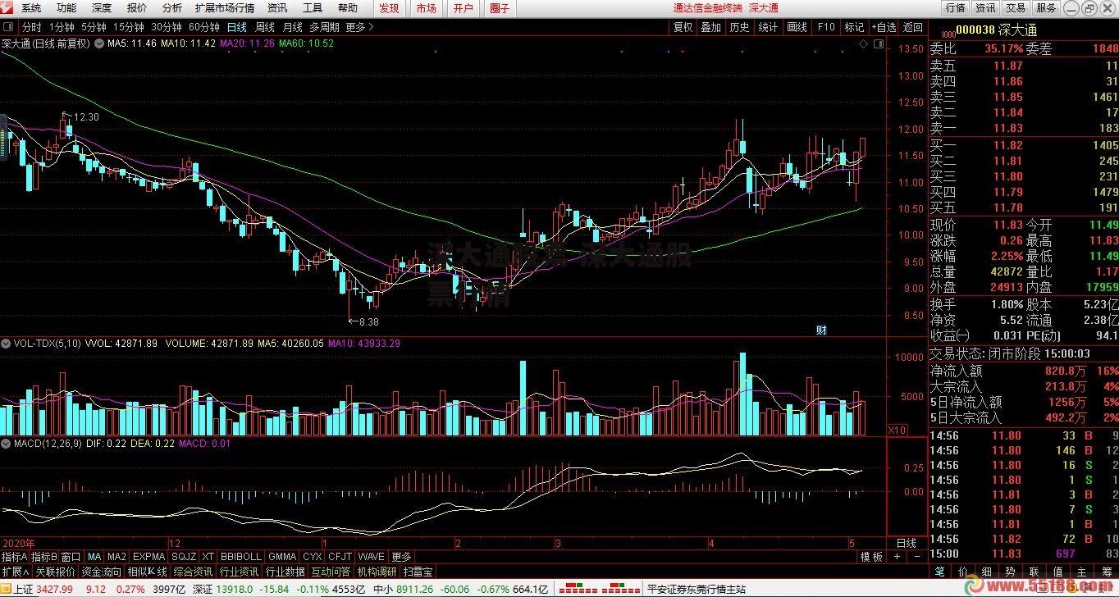1119x597 pixels.
Task: Toggle the small panel icon beside the diamond
Action: (879, 43)
